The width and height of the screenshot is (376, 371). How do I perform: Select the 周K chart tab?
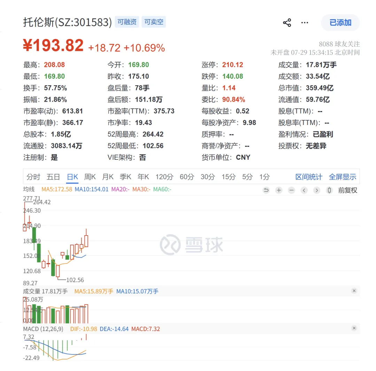(x=90, y=177)
